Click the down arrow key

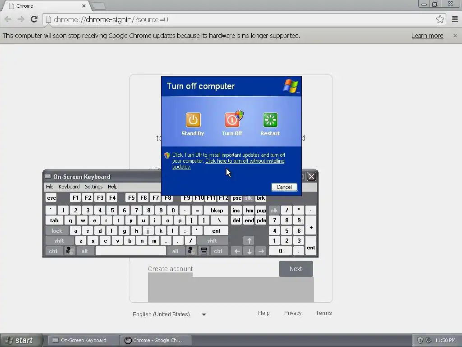pos(249,251)
